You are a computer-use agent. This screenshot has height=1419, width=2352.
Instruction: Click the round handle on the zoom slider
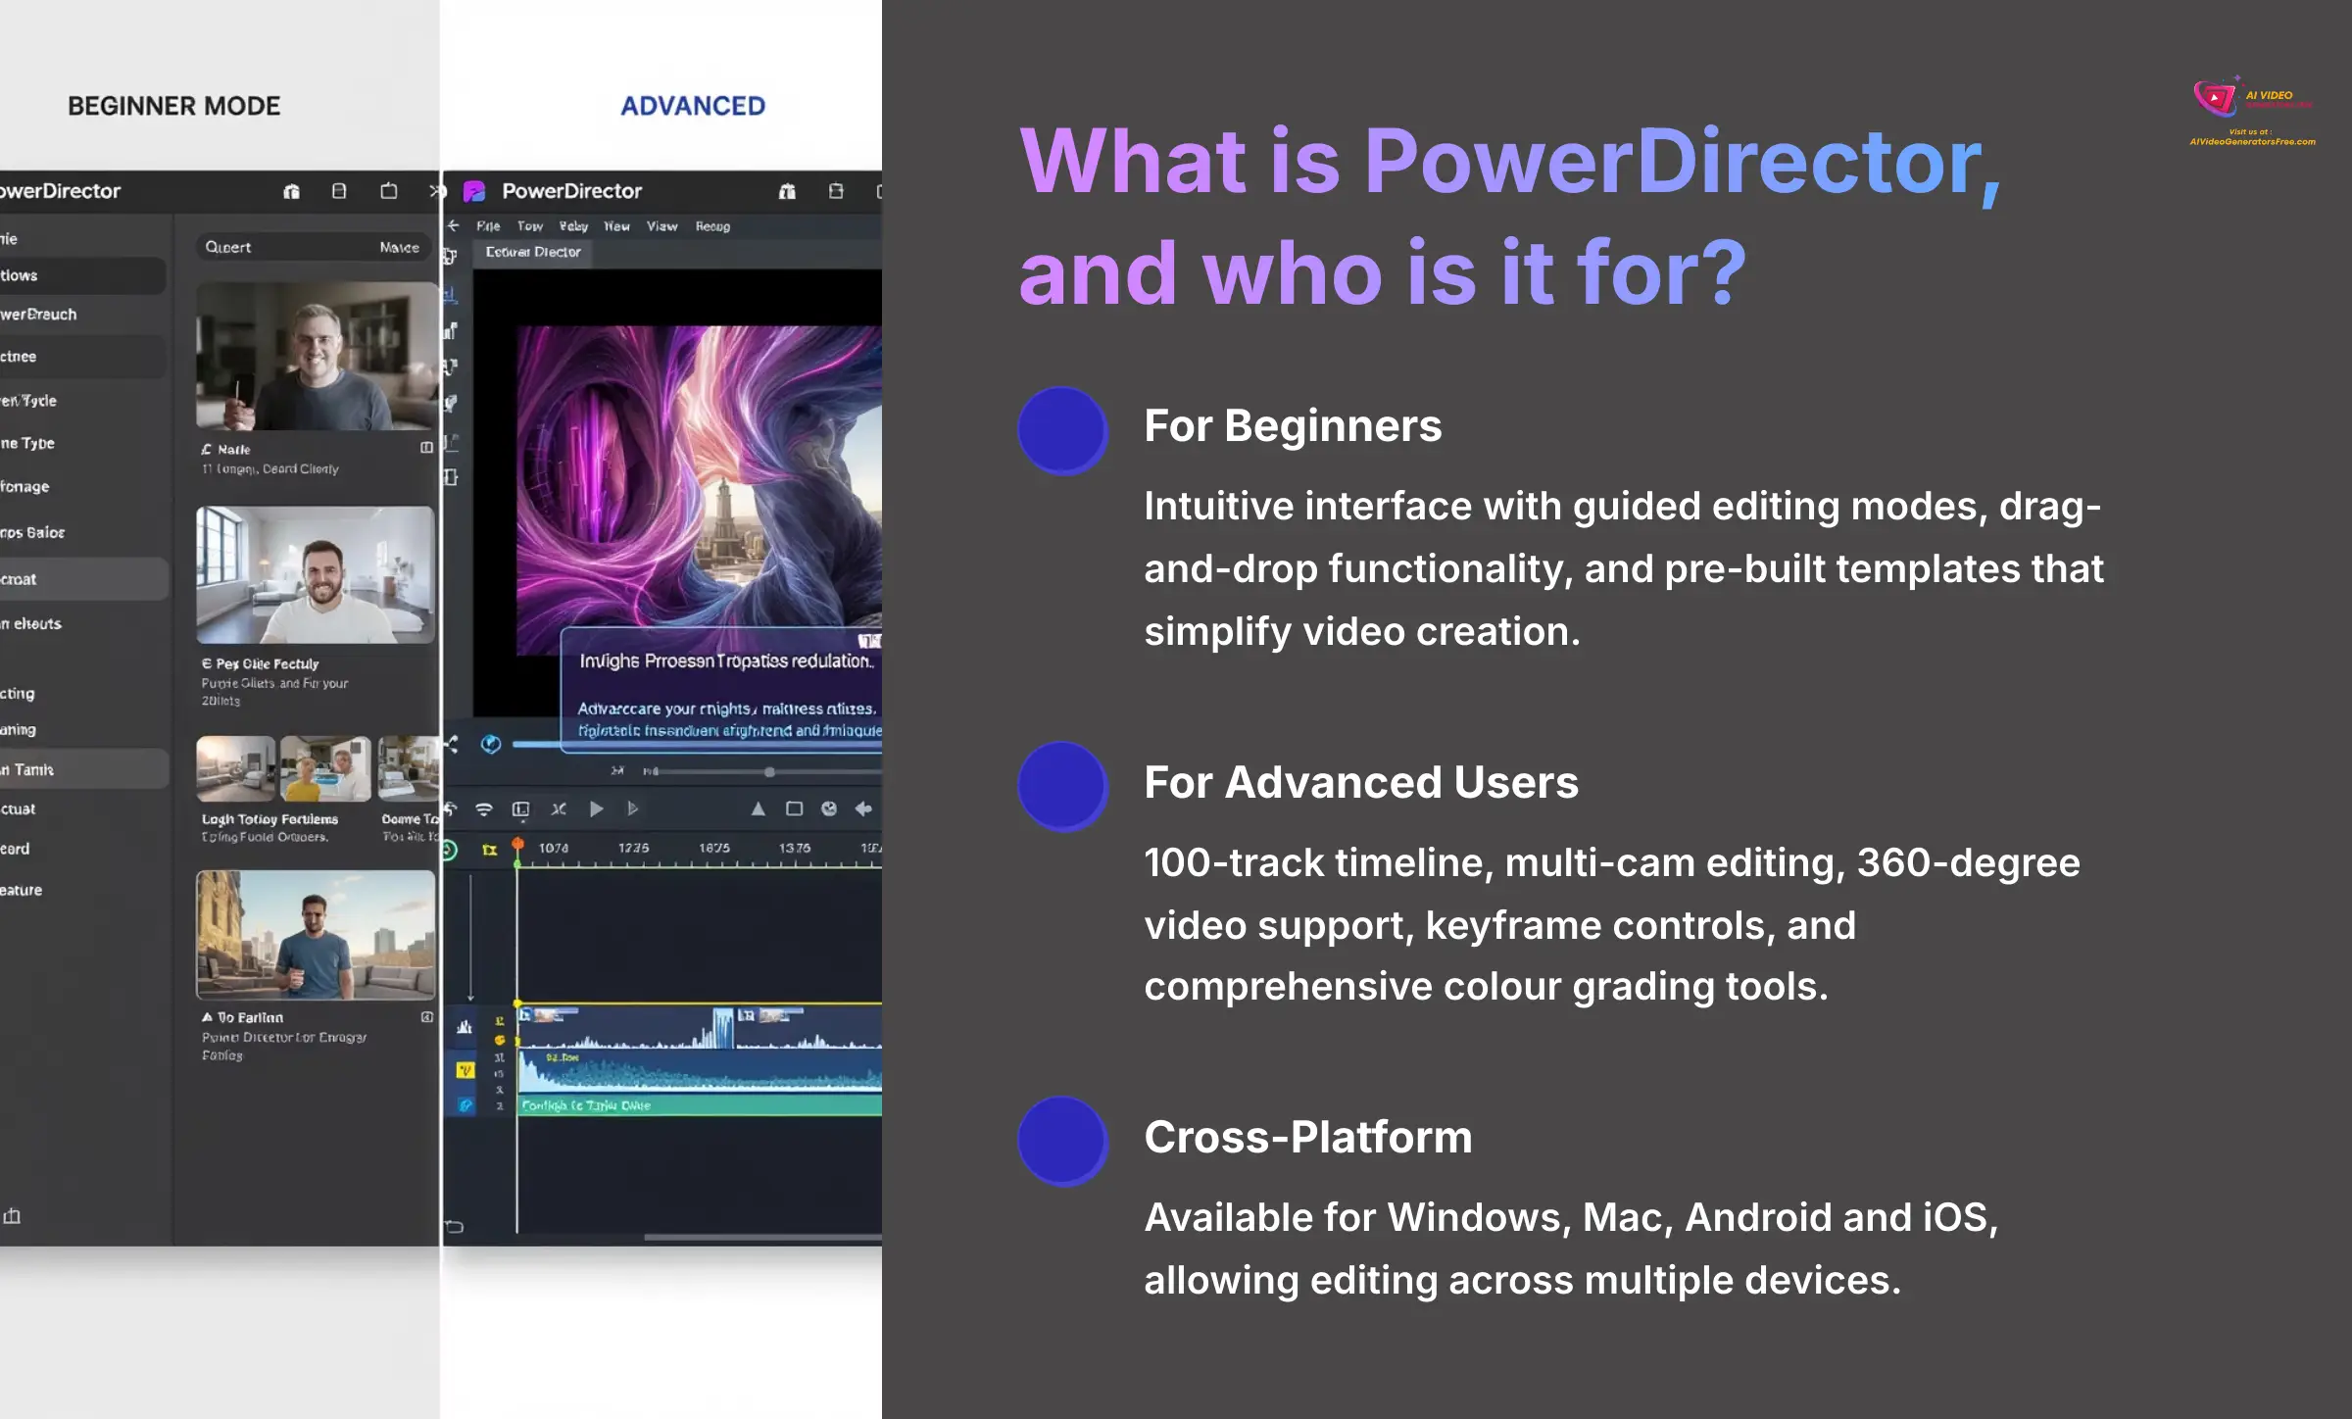point(769,772)
